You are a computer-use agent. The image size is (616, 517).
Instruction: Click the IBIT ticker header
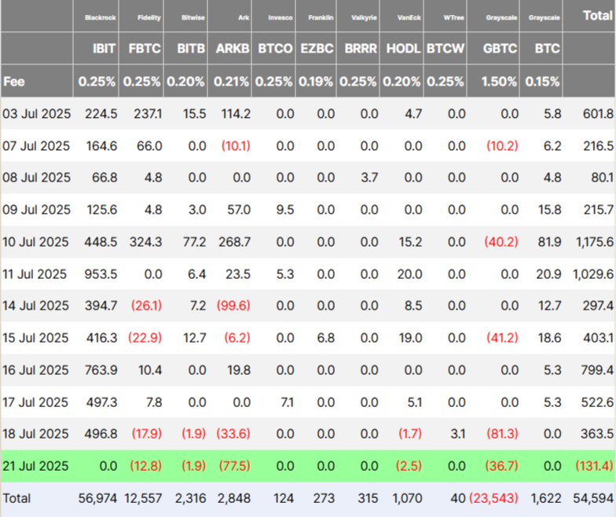pos(104,49)
